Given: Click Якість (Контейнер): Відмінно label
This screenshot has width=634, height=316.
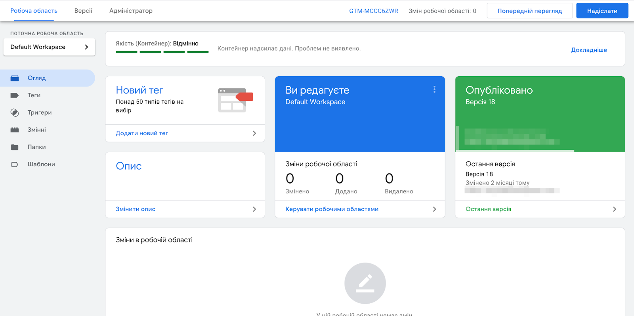Looking at the screenshot, I should click(x=157, y=44).
